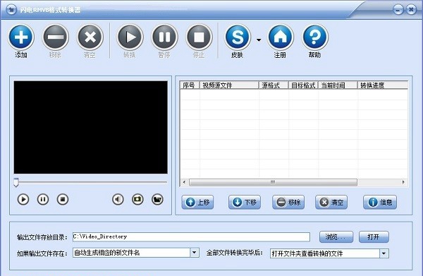Play the preview video with small play button
Screen dimensions: 423x276
click(x=23, y=200)
